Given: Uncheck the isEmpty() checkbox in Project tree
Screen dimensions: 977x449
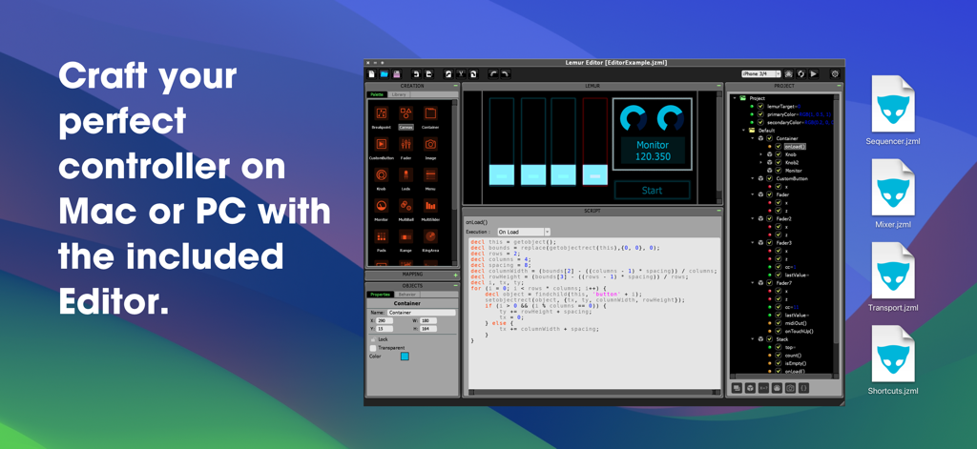Looking at the screenshot, I should tap(779, 363).
